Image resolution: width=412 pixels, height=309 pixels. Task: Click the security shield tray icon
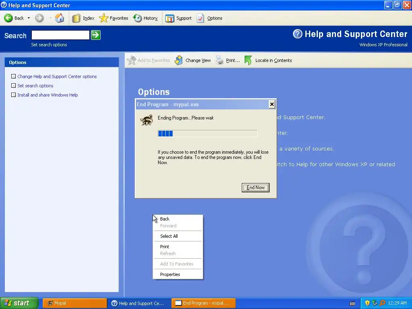367,303
